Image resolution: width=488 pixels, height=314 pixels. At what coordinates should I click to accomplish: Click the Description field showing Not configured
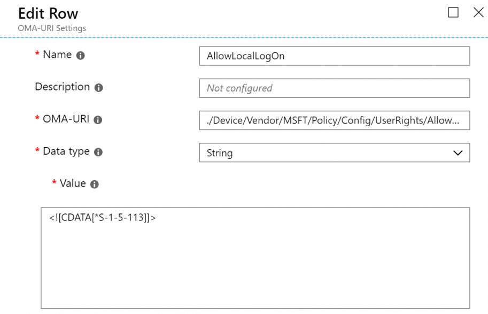[x=334, y=88]
